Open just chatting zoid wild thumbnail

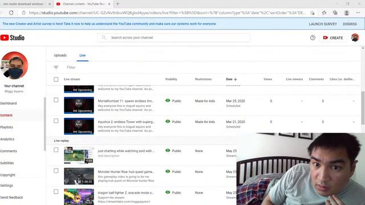coord(79,155)
